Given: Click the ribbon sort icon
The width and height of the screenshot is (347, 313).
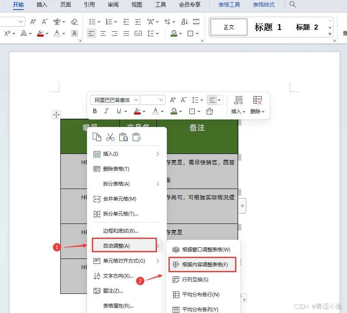Looking at the screenshot, I should click(x=185, y=22).
